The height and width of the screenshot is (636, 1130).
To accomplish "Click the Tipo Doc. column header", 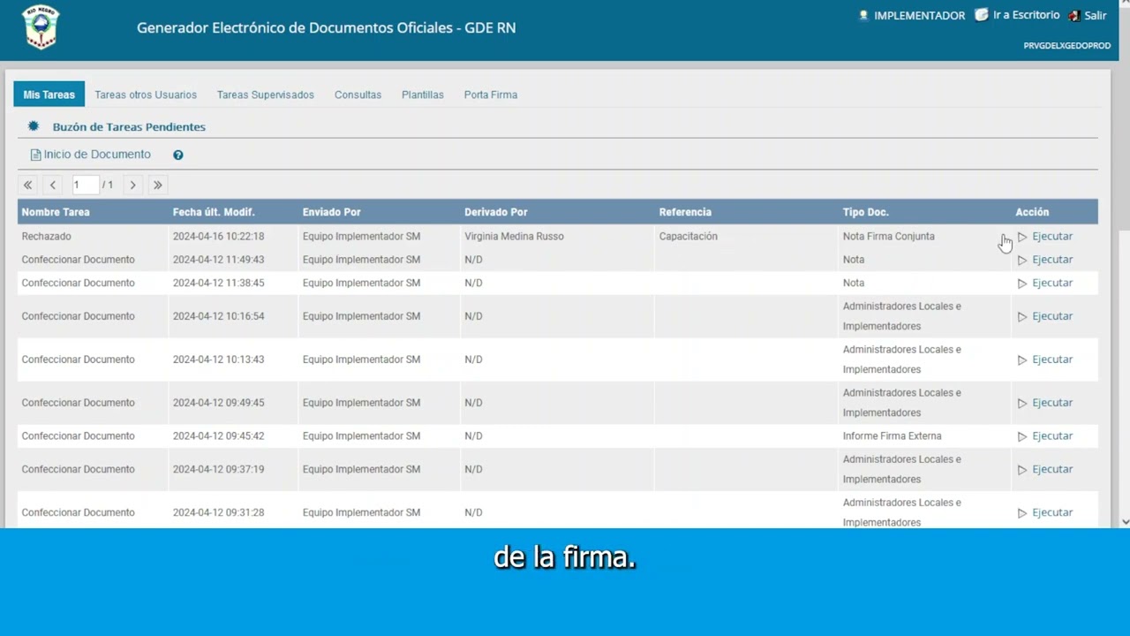I will pyautogui.click(x=866, y=212).
